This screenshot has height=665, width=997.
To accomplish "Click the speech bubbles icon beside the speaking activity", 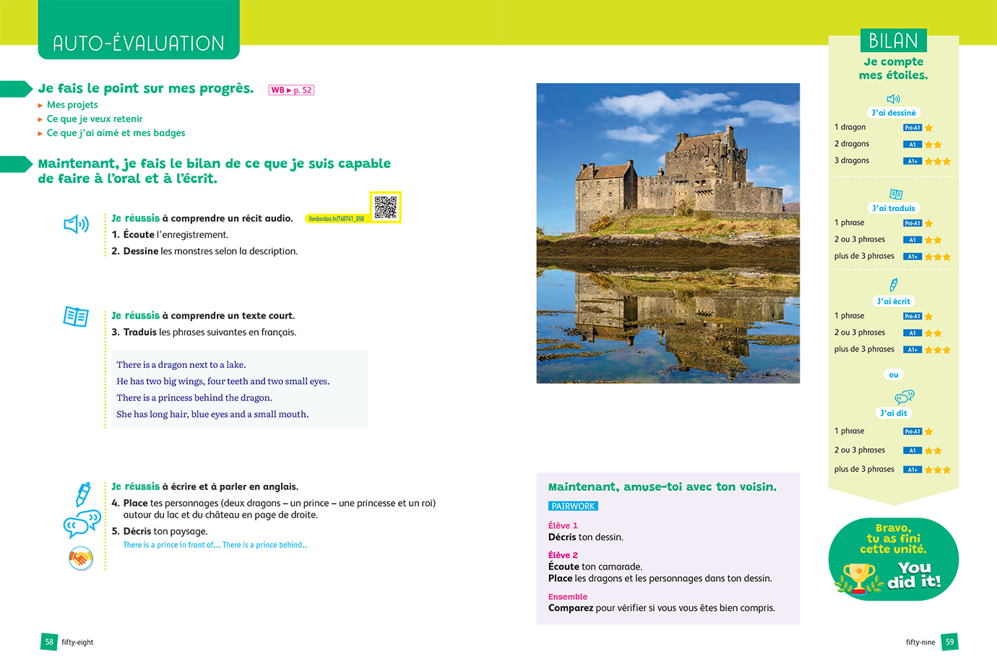I will (82, 524).
